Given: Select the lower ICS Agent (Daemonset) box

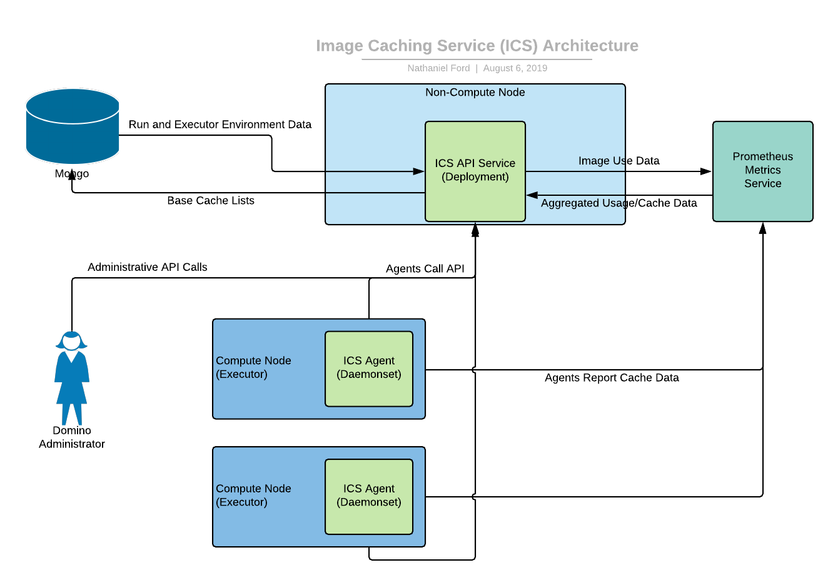Looking at the screenshot, I should tap(369, 497).
